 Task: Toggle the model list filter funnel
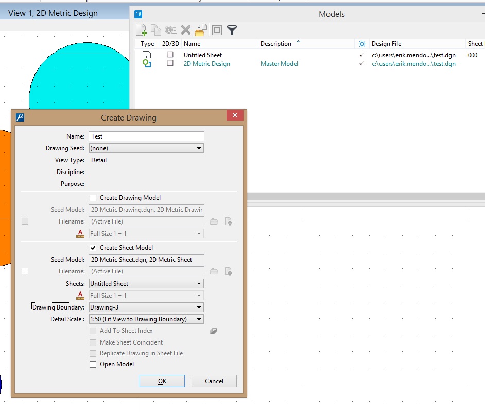tap(232, 30)
